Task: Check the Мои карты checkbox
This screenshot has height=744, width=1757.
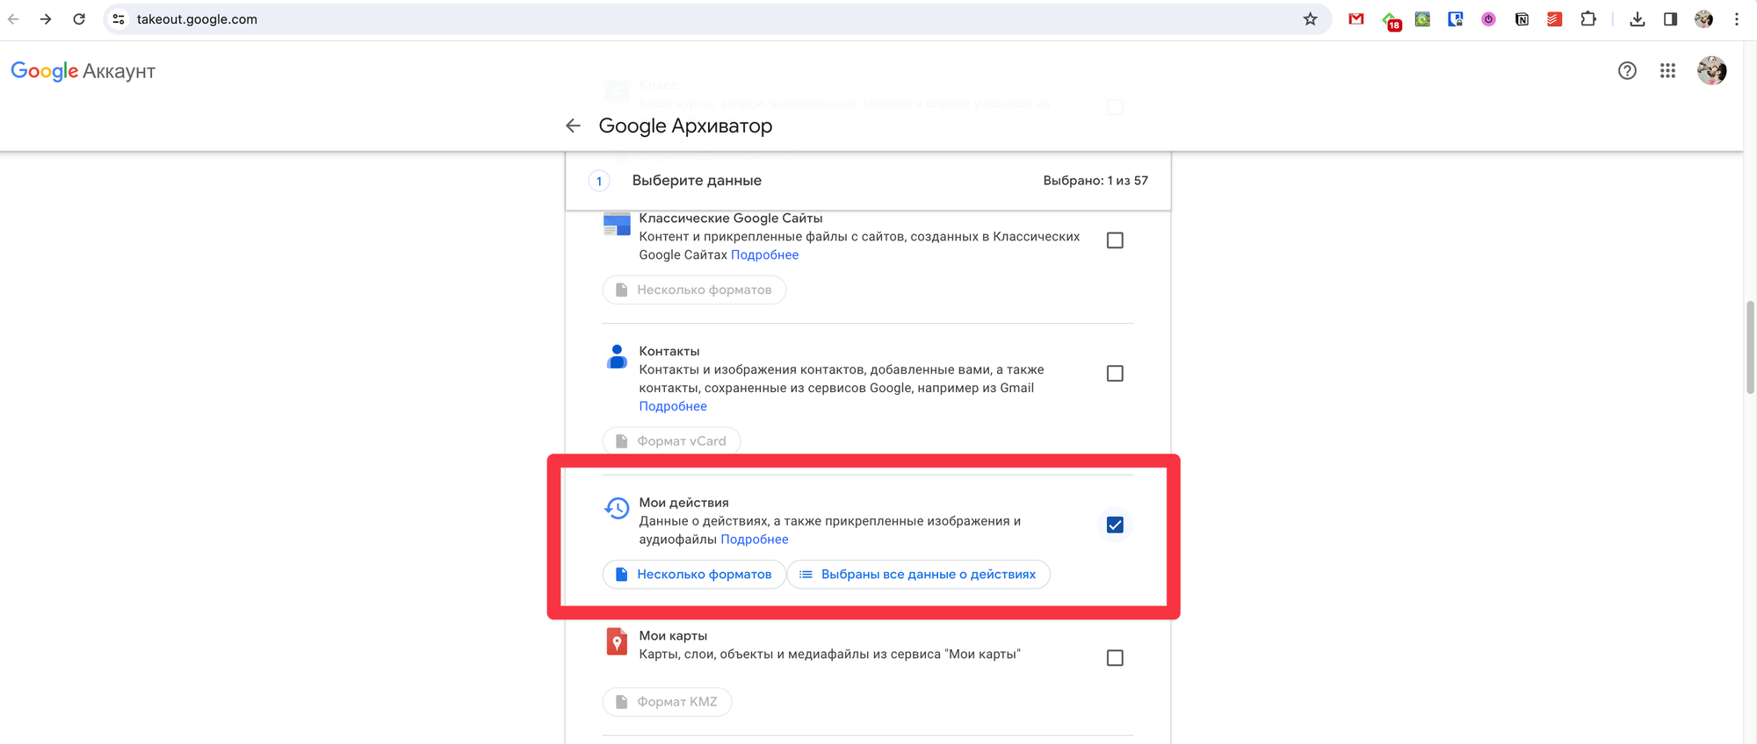Action: [1115, 658]
